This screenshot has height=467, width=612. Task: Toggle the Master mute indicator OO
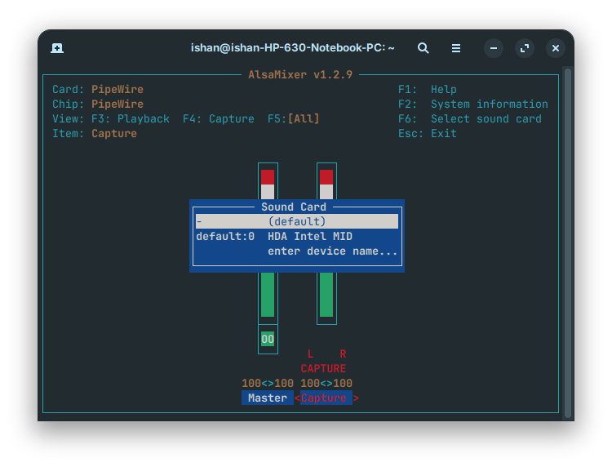pos(268,339)
